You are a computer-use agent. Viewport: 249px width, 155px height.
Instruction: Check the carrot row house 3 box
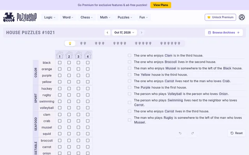point(78,147)
